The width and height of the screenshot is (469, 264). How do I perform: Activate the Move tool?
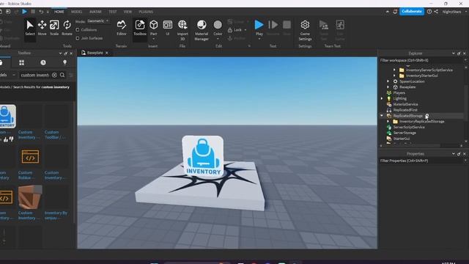click(x=43, y=28)
